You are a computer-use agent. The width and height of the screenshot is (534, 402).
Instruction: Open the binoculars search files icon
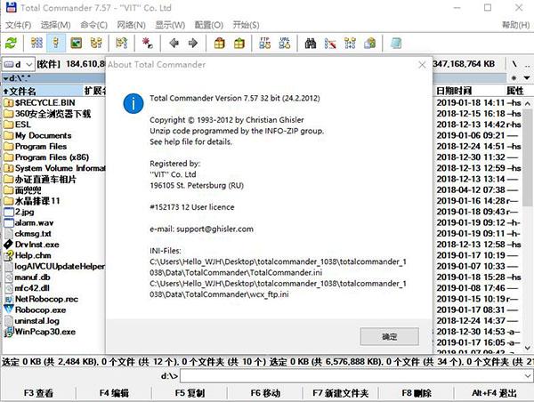click(311, 43)
